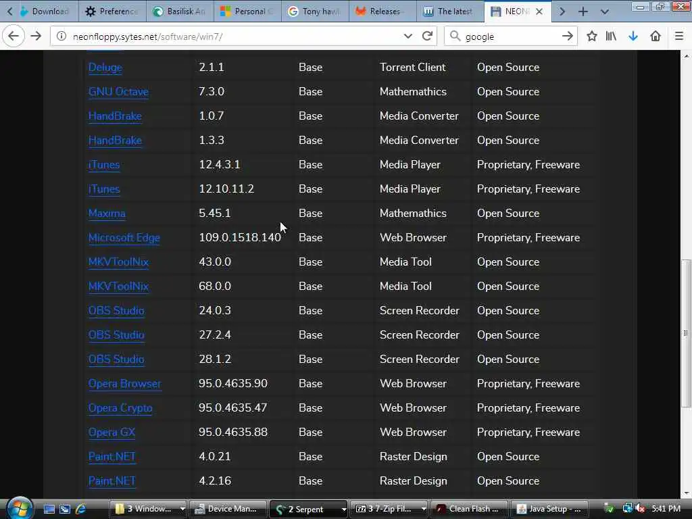This screenshot has height=519, width=692.
Task: Bookmark this page with the star icon
Action: [592, 36]
